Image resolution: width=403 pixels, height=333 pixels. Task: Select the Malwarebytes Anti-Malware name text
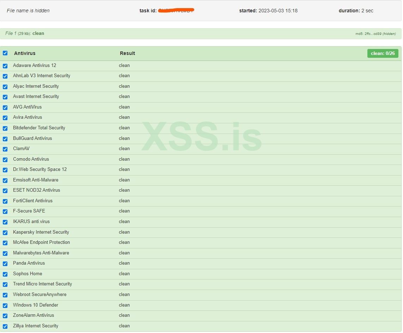[x=41, y=253]
